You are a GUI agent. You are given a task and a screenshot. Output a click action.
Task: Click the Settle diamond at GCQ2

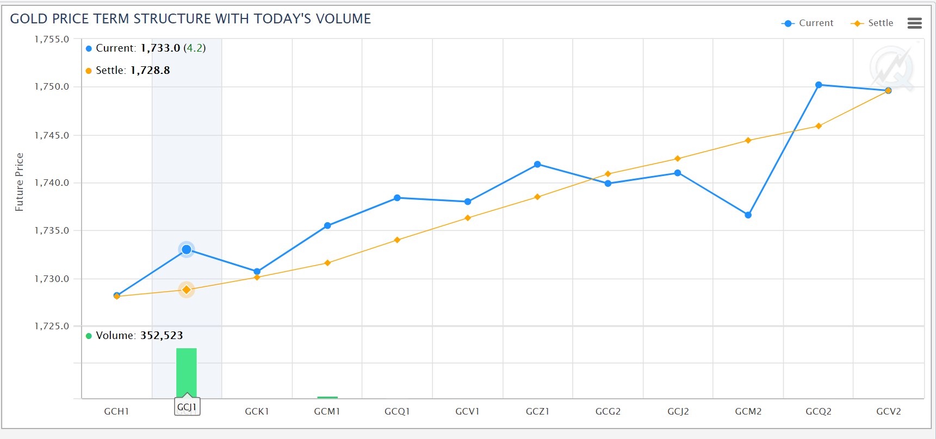tap(819, 126)
